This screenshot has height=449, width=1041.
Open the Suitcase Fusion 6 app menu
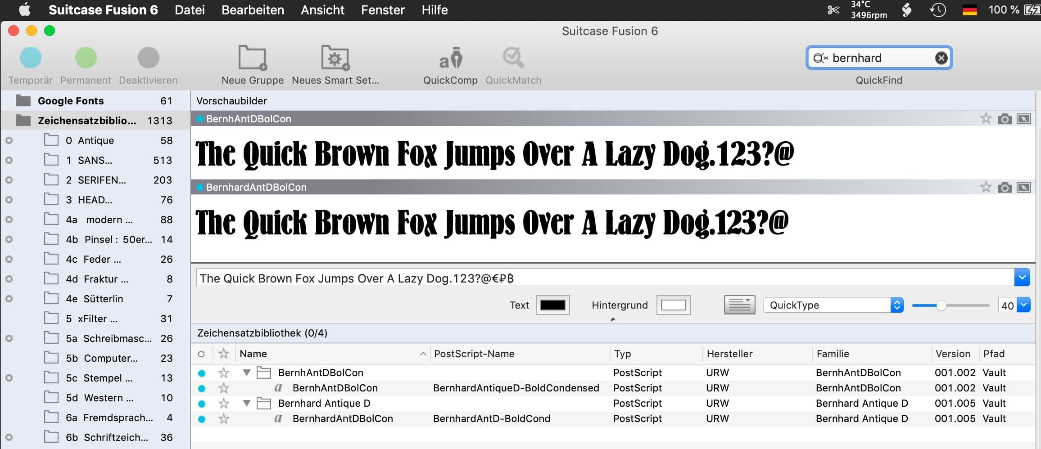tap(103, 10)
